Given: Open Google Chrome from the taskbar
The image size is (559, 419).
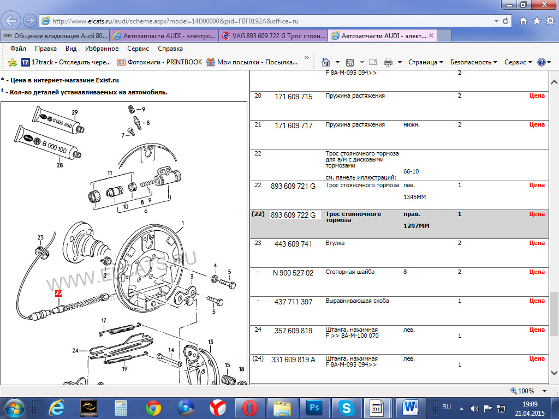Looking at the screenshot, I should pyautogui.click(x=153, y=408).
